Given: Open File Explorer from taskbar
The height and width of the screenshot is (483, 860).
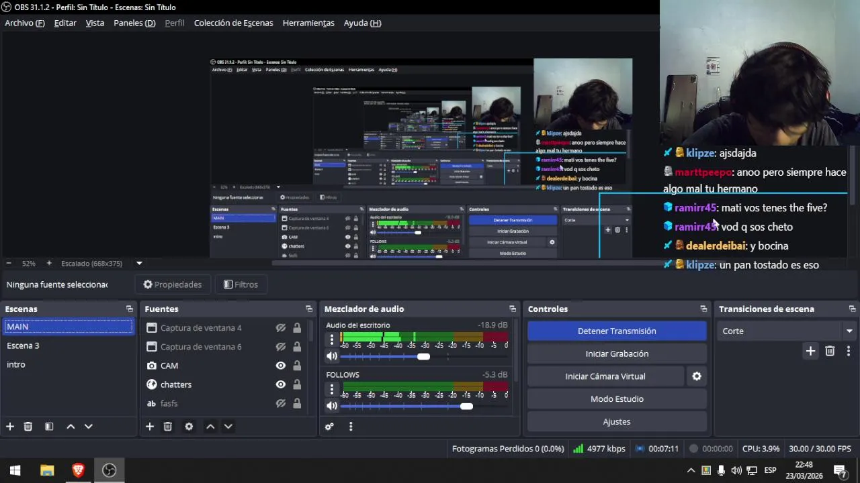Looking at the screenshot, I should click(x=47, y=470).
